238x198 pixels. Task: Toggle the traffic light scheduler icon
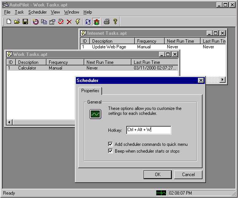(x=97, y=22)
